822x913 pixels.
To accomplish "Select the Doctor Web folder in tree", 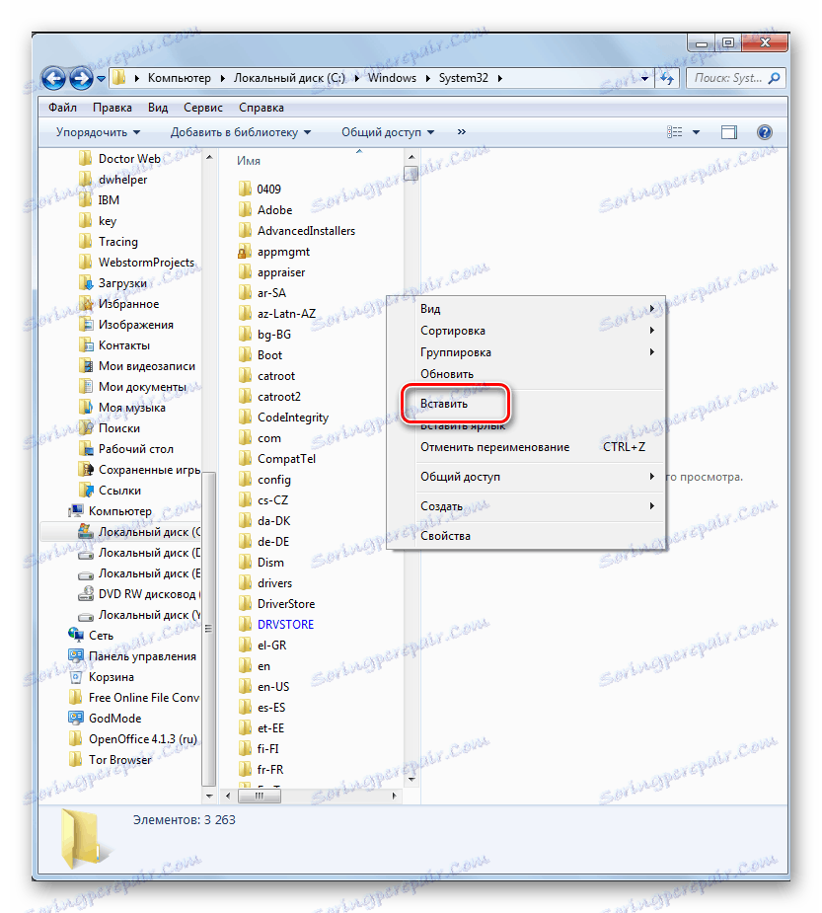I will tap(129, 159).
